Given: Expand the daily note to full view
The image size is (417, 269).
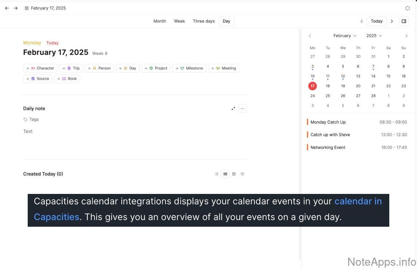Looking at the screenshot, I should coord(233,109).
